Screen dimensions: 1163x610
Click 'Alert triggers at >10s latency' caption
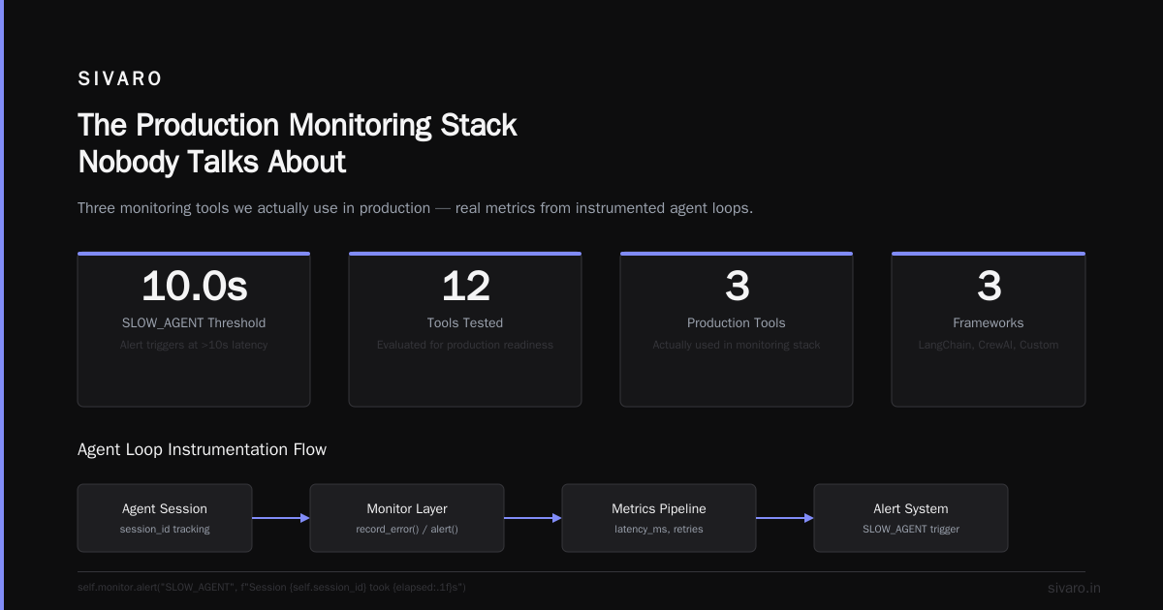pyautogui.click(x=194, y=345)
